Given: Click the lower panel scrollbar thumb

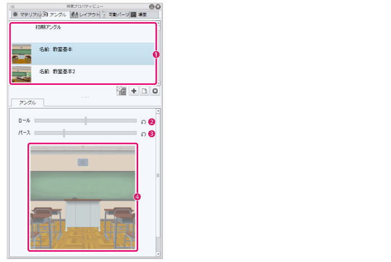Looking at the screenshot, I should point(158,175).
